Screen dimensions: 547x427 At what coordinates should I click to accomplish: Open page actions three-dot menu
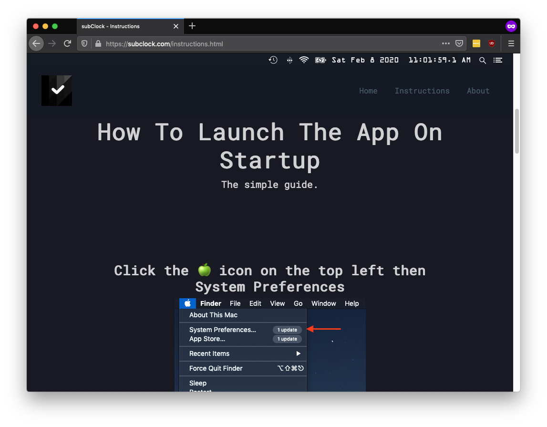445,43
